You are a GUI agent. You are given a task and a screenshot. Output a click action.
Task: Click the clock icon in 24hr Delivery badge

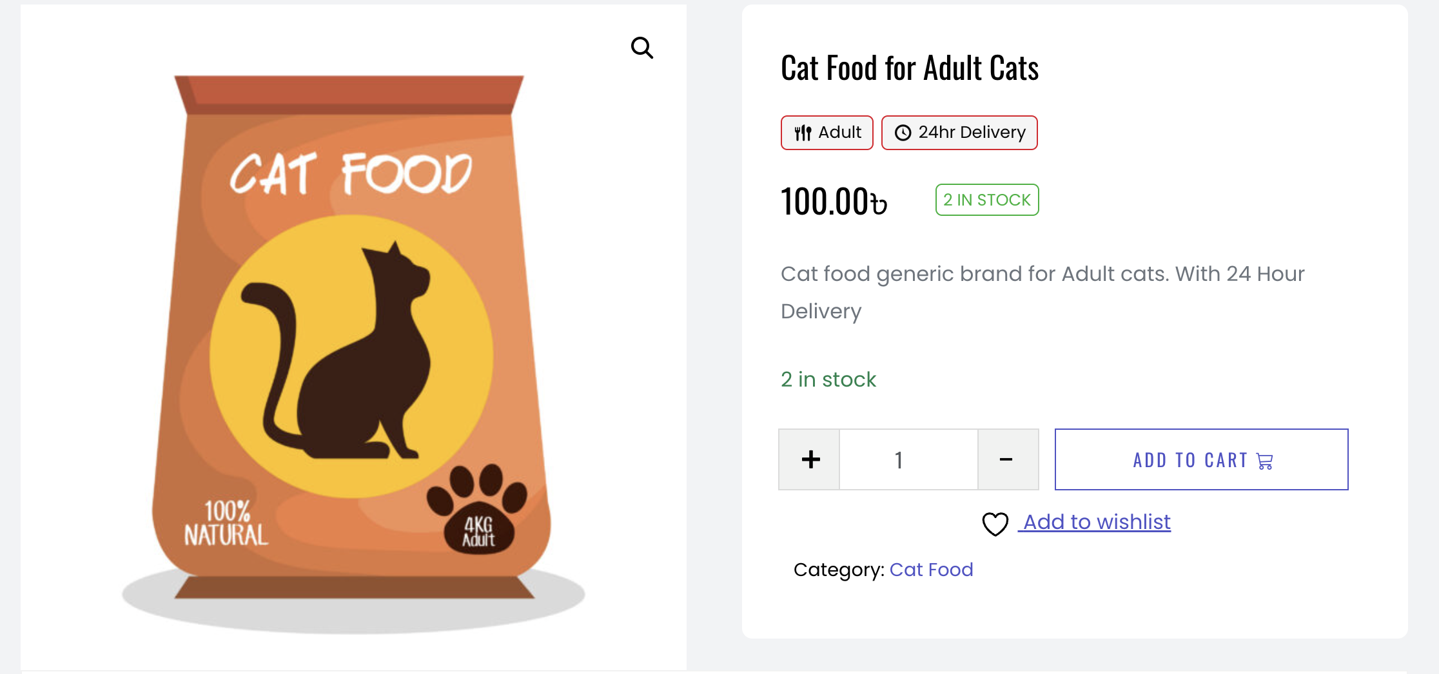click(903, 132)
